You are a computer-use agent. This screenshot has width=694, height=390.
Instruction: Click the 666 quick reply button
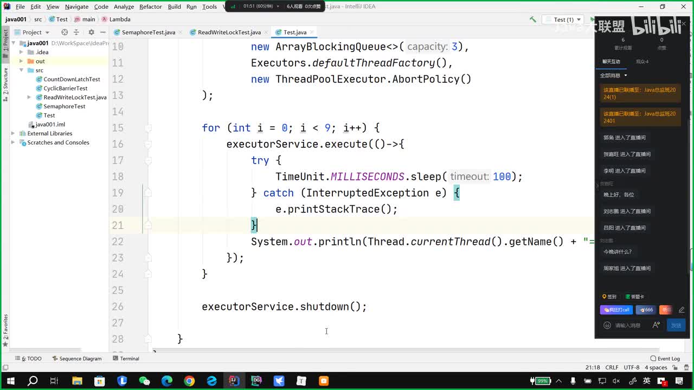(645, 310)
